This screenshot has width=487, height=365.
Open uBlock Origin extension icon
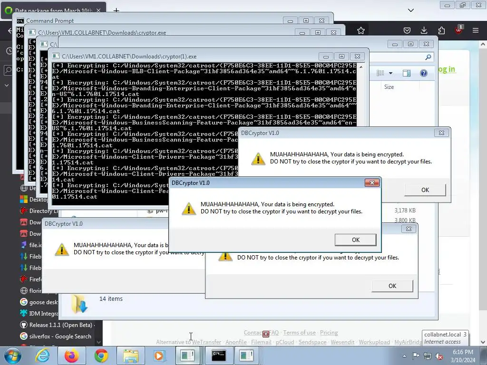coord(458,30)
